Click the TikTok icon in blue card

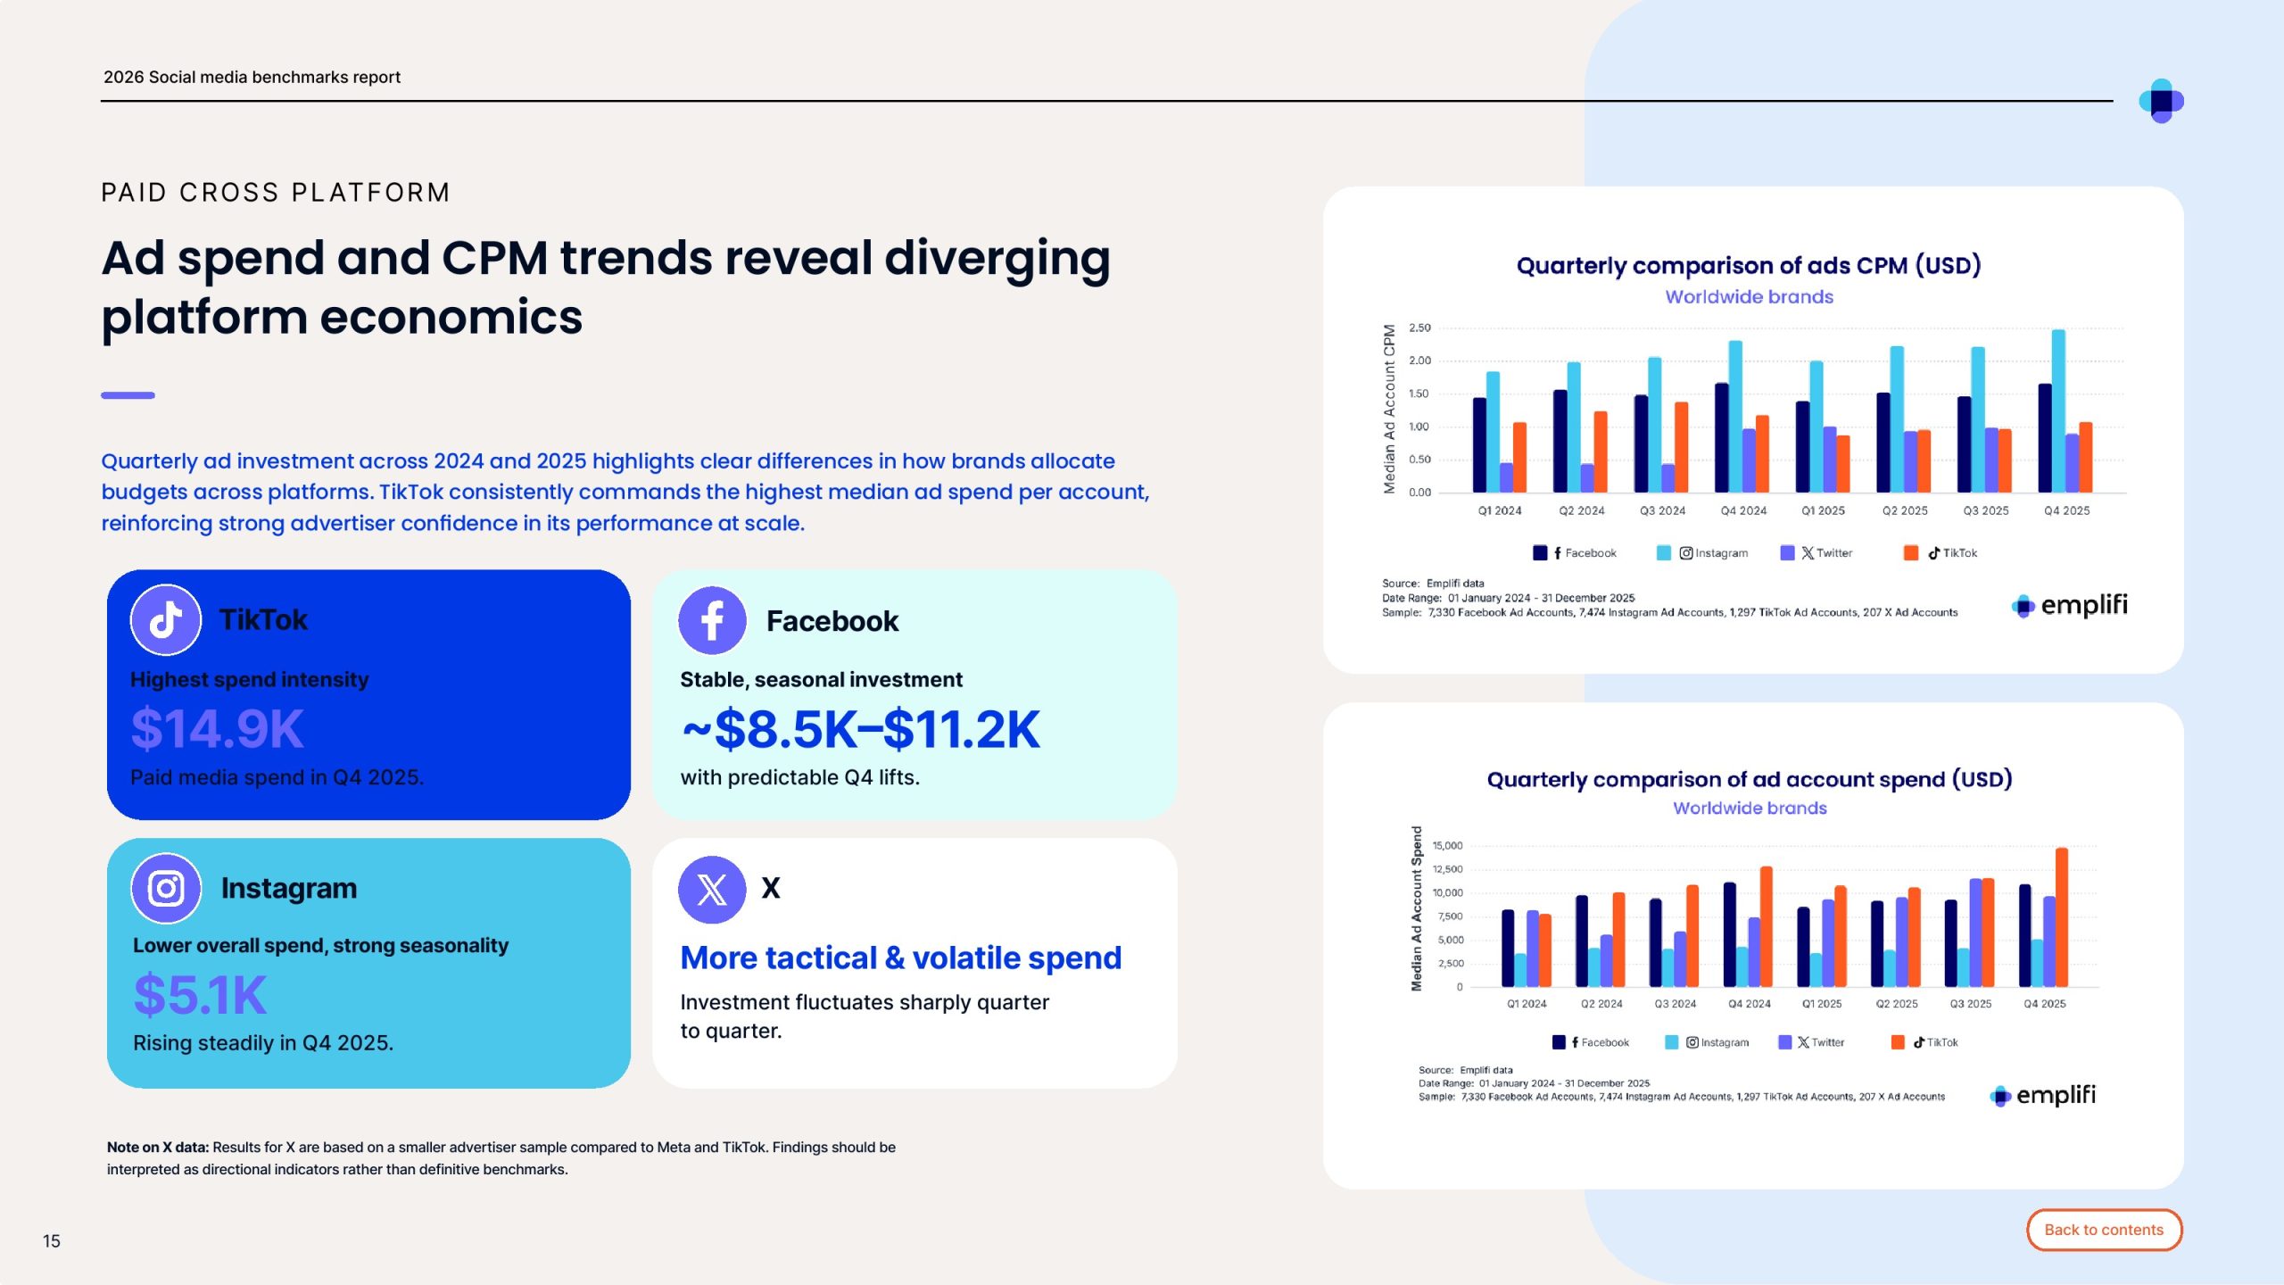[166, 619]
